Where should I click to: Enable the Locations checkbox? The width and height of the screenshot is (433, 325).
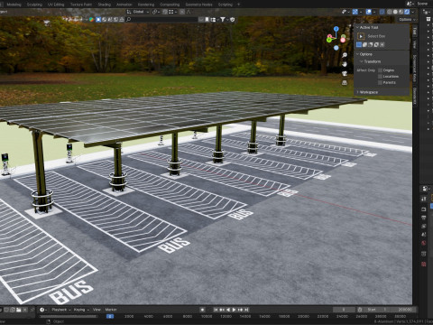point(380,77)
